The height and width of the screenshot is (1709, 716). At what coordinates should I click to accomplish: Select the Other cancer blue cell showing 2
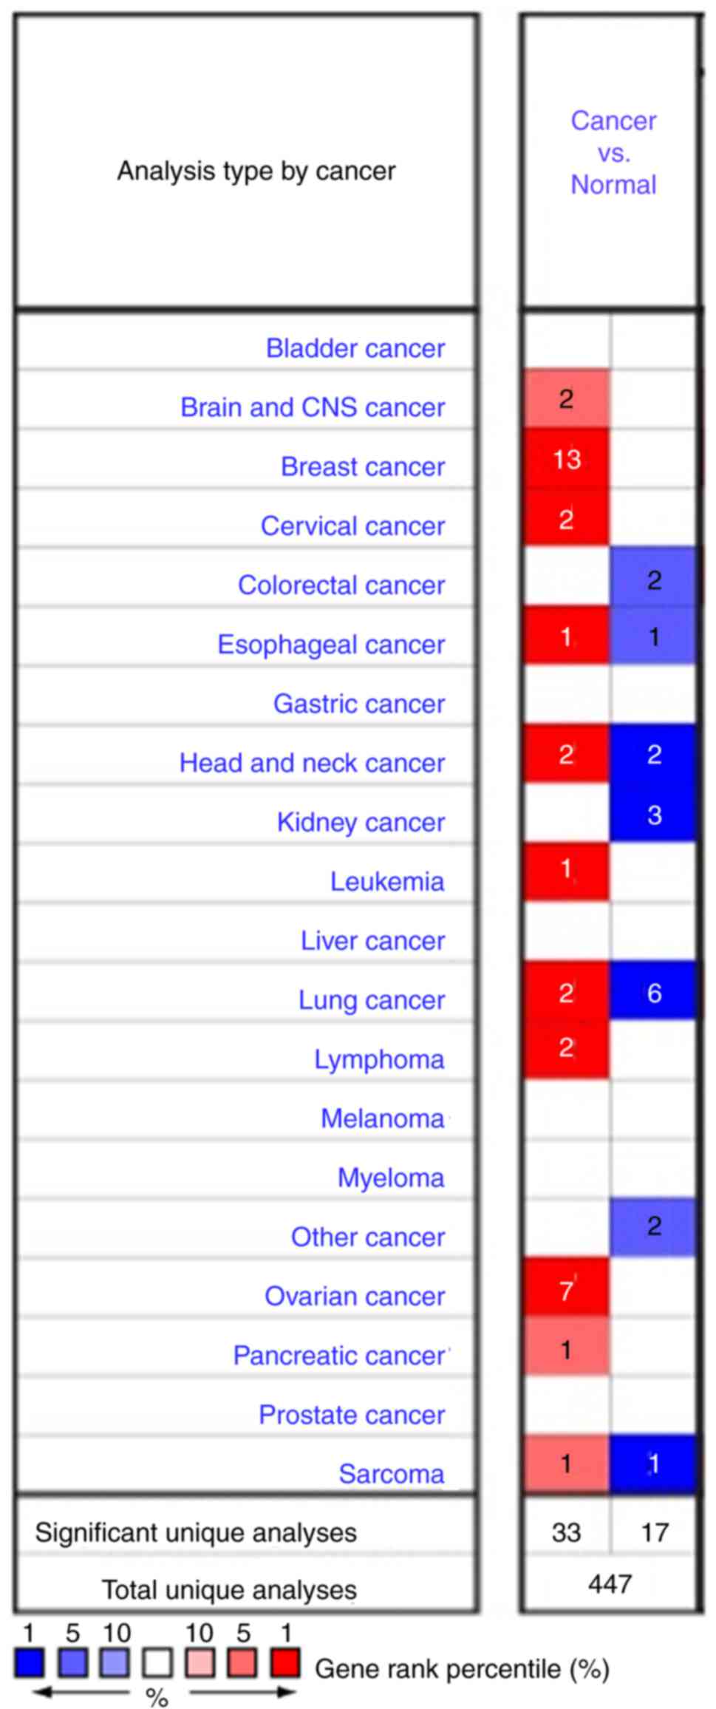(653, 1227)
